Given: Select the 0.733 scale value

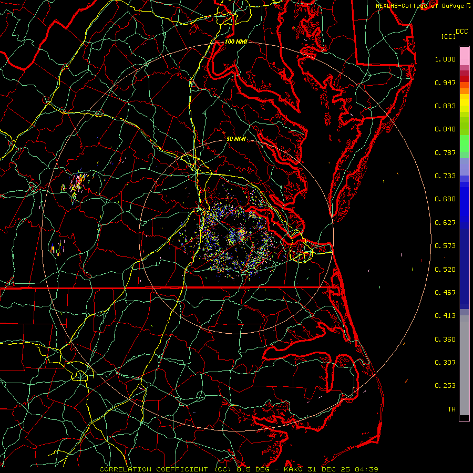Looking at the screenshot, I should (x=445, y=176).
